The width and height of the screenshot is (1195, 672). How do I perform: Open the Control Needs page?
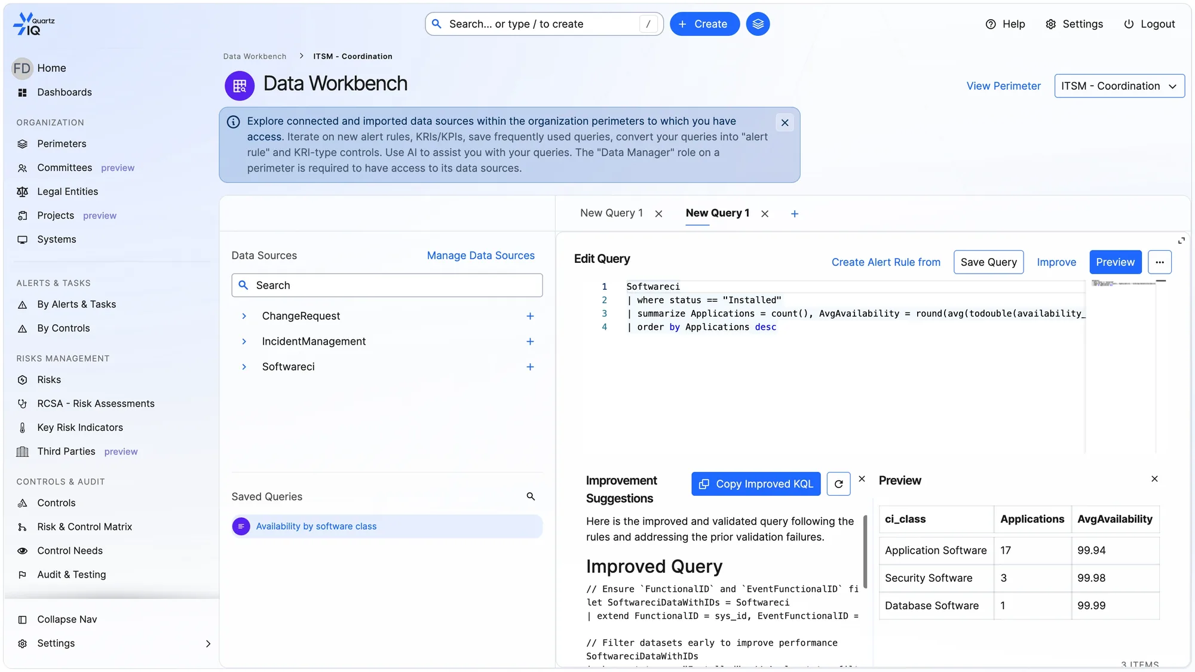(x=70, y=550)
